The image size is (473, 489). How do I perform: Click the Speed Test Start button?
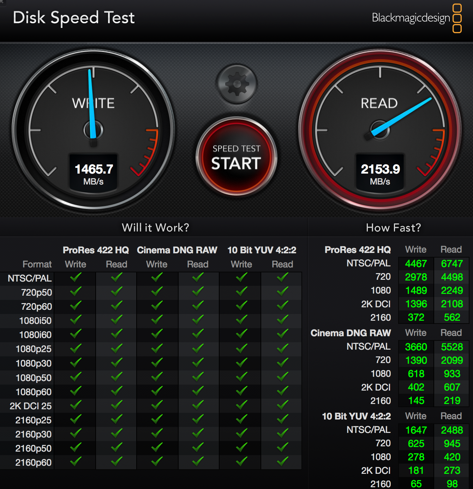(x=236, y=157)
